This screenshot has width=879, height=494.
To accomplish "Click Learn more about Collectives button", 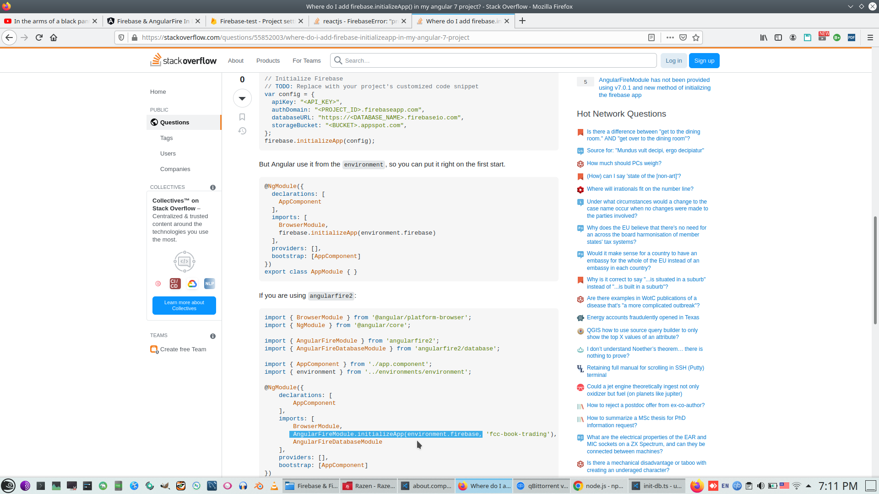I will click(184, 306).
